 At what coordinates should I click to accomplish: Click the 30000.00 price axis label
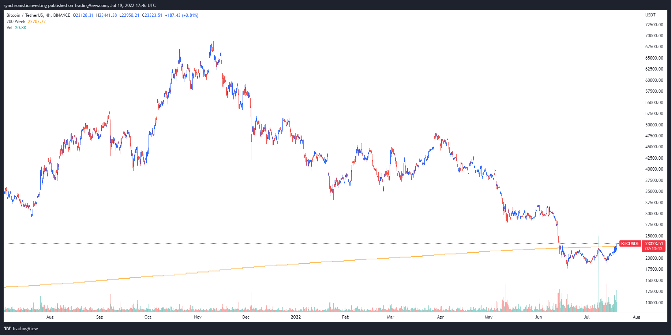pyautogui.click(x=654, y=214)
